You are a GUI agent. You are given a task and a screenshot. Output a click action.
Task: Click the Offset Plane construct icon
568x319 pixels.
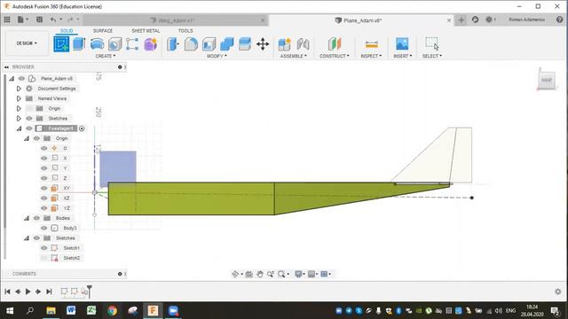click(335, 43)
